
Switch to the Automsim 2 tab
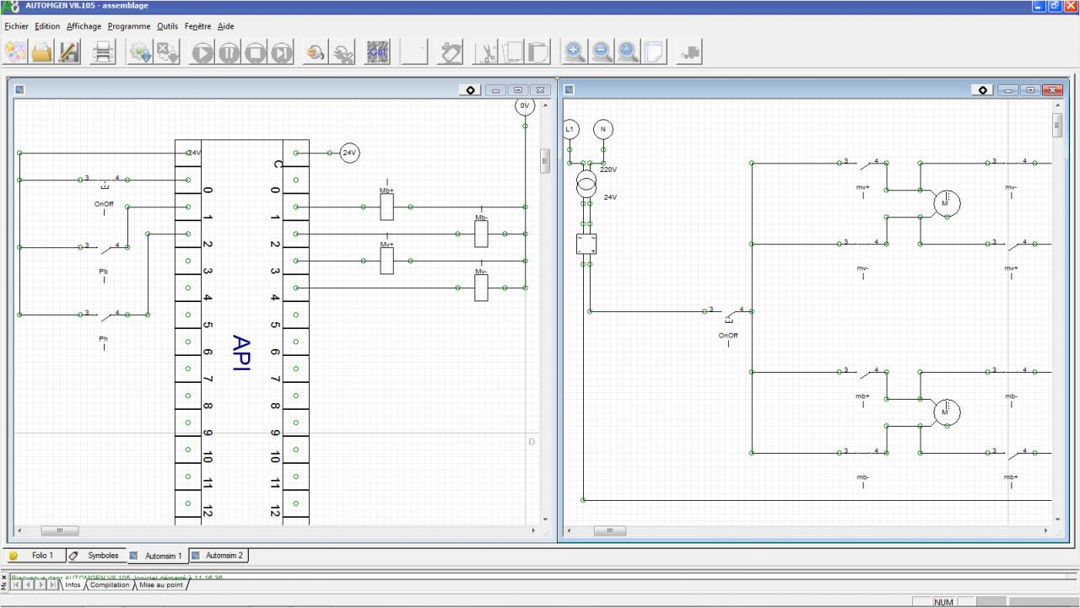(218, 556)
